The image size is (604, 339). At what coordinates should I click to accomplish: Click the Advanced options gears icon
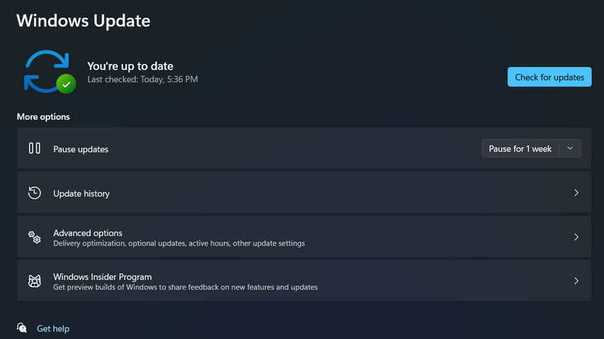click(34, 237)
